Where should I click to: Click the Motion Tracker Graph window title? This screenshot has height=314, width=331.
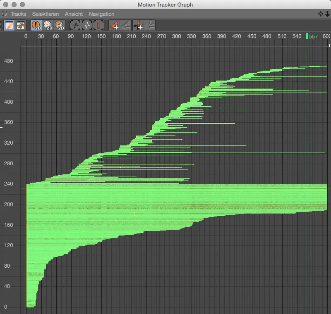[165, 5]
